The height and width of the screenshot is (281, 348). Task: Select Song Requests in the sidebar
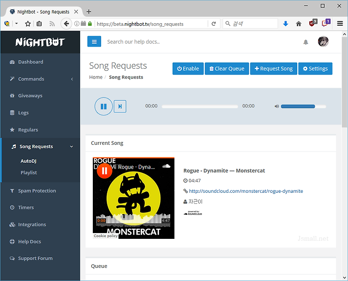pos(36,147)
